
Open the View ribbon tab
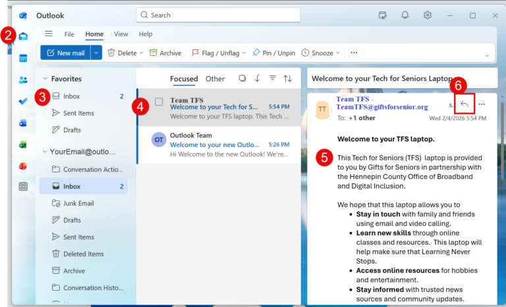click(121, 34)
